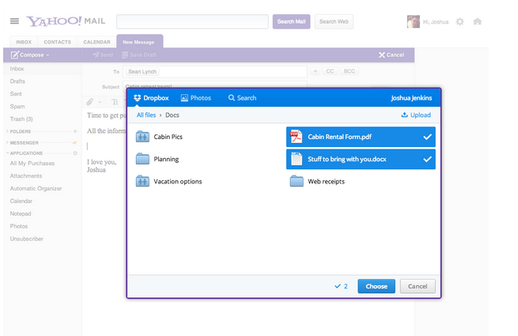Add a BCC field

click(x=350, y=71)
